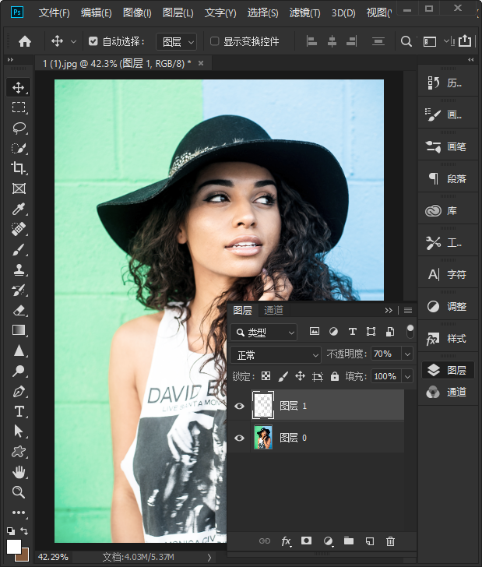Image resolution: width=482 pixels, height=567 pixels.
Task: Click the foreground color swatch
Action: coord(14,547)
